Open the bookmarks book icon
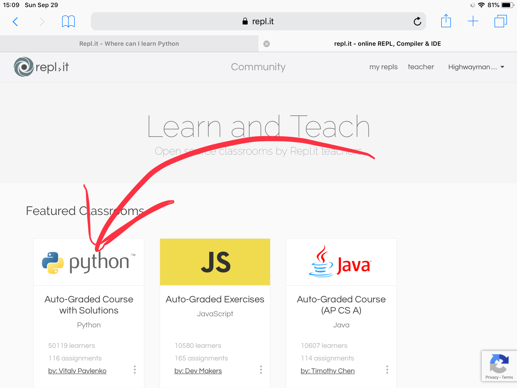 click(x=68, y=21)
